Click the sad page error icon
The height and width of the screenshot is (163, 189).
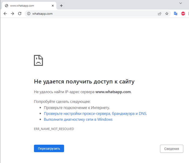[x=38, y=60]
